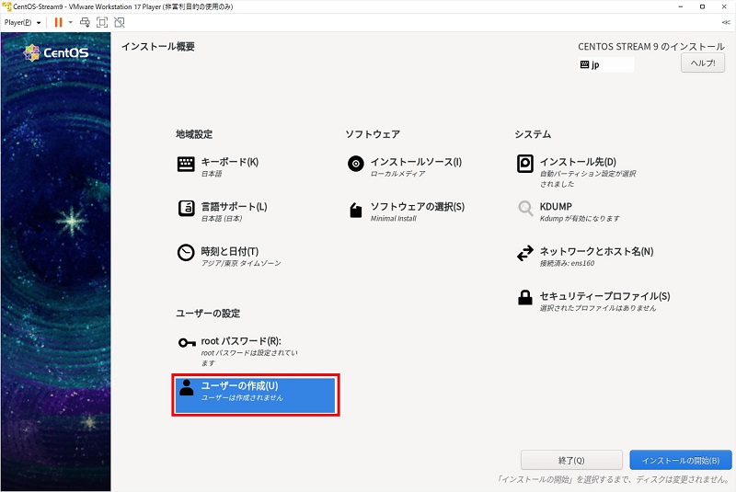Open インストール先(D) label
This screenshot has height=492, width=736.
point(578,162)
